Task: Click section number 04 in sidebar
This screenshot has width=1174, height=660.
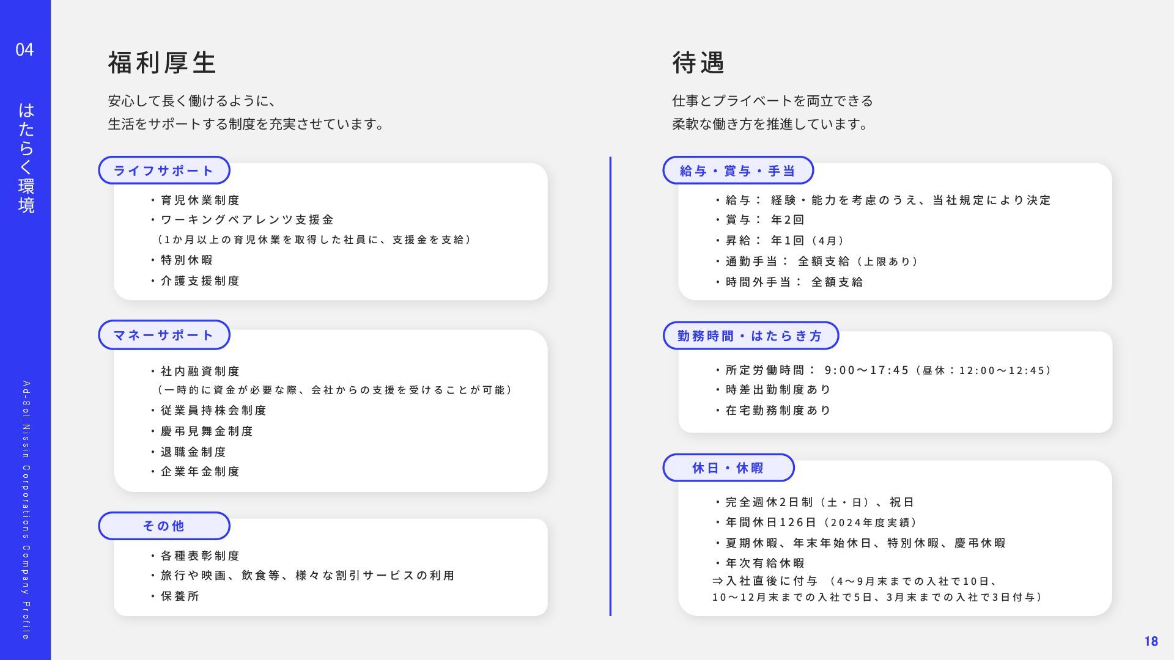Action: coord(25,50)
